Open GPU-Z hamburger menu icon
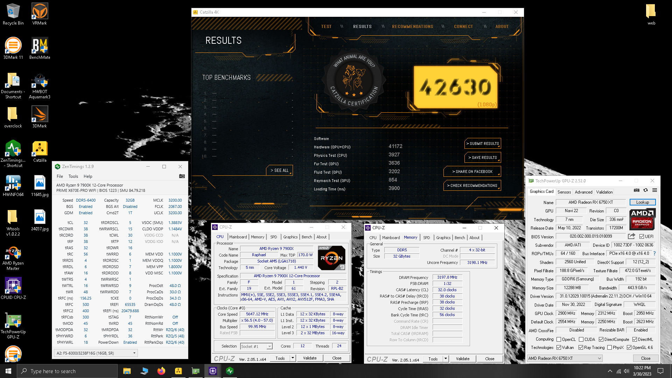Image resolution: width=672 pixels, height=378 pixels. pos(654,190)
